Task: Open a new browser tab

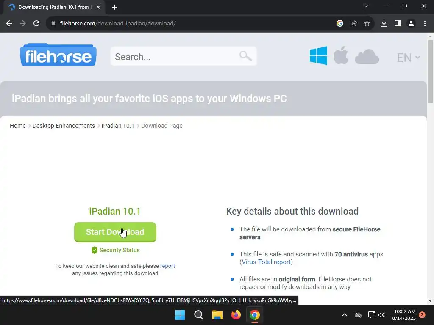Action: pyautogui.click(x=114, y=7)
